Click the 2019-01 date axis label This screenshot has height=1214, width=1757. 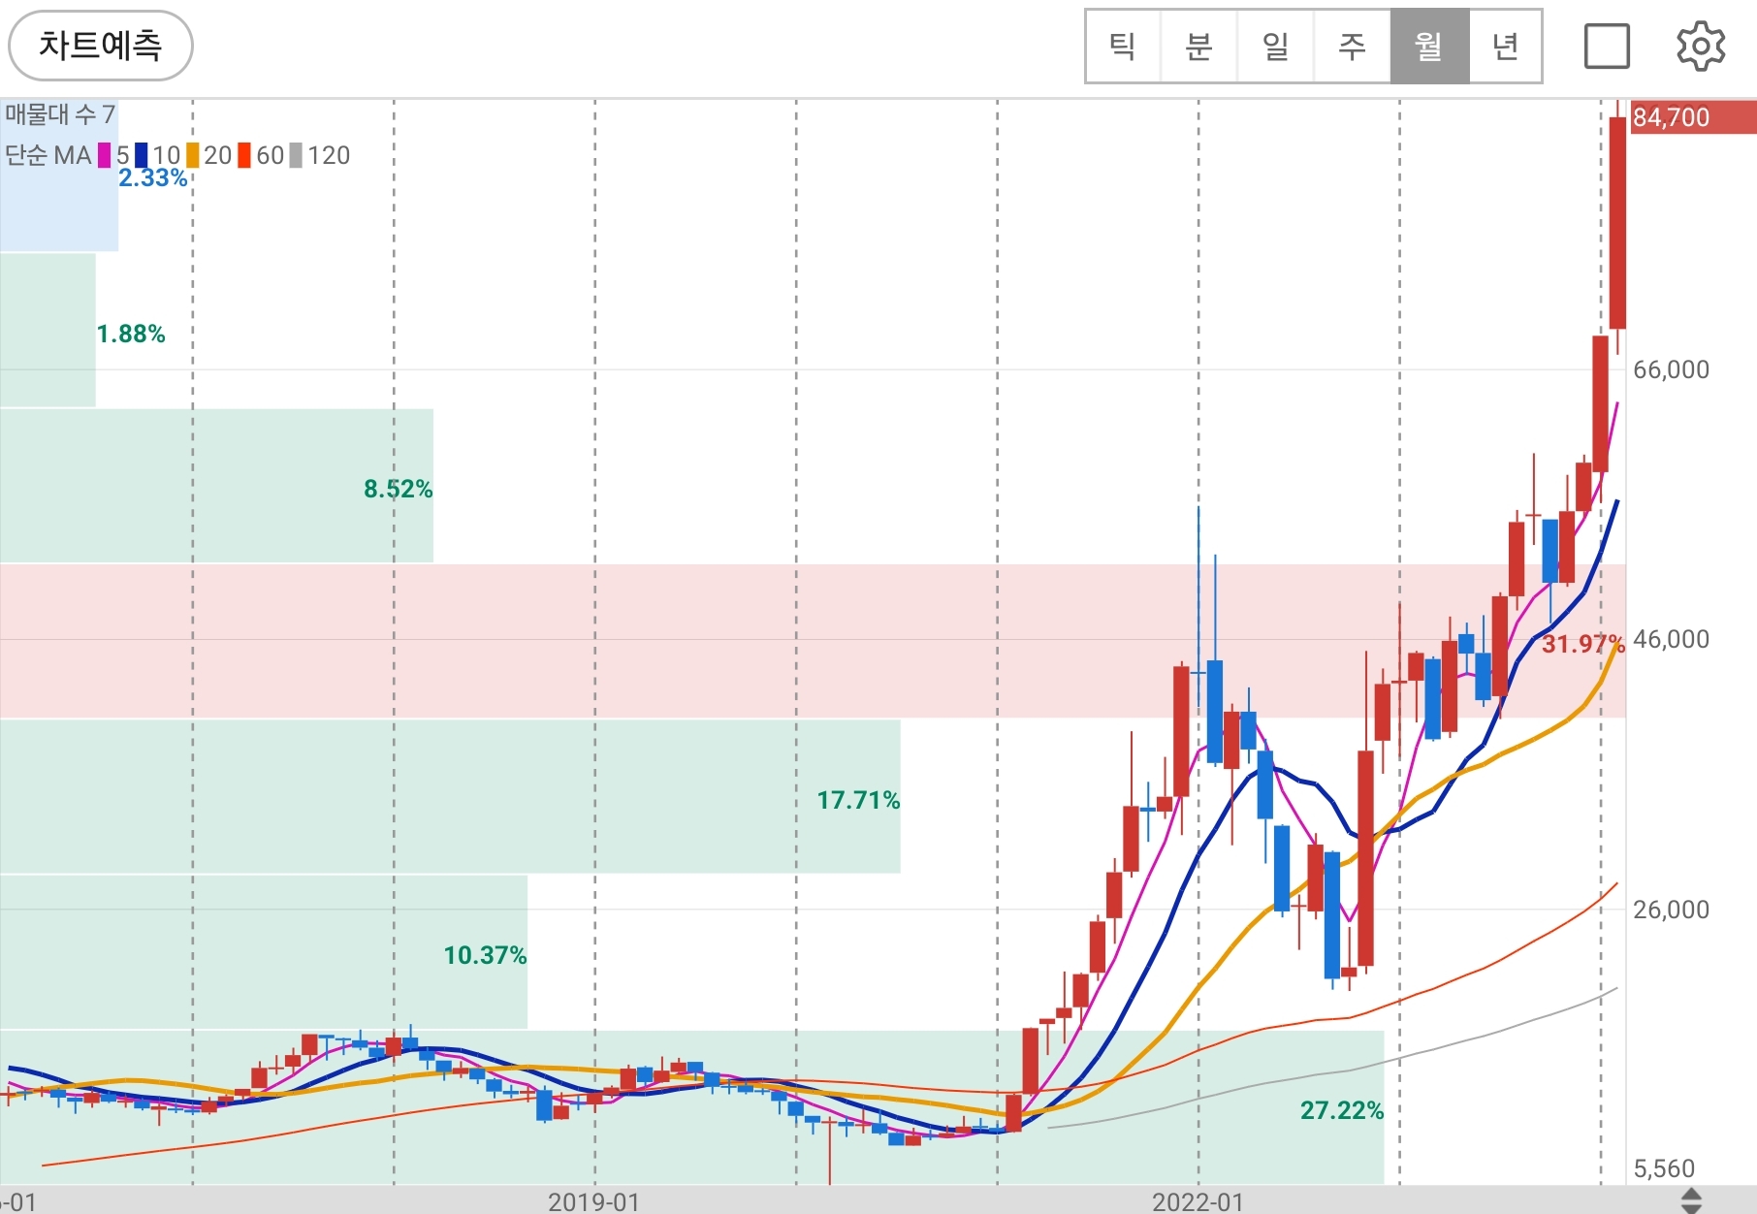click(594, 1201)
